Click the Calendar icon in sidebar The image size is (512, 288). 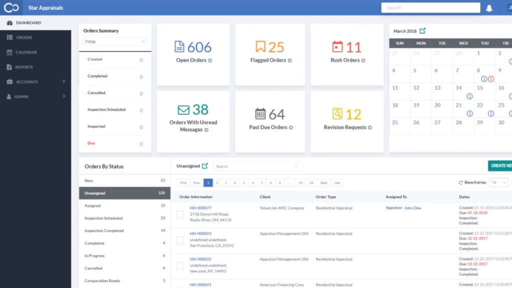(9, 52)
